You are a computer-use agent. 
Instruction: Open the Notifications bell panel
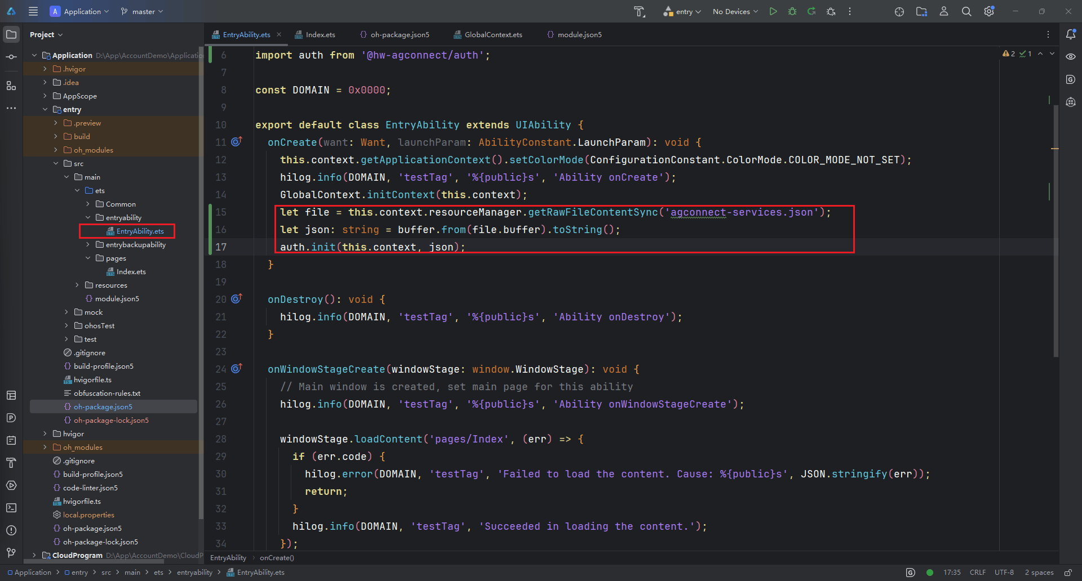pos(1071,34)
